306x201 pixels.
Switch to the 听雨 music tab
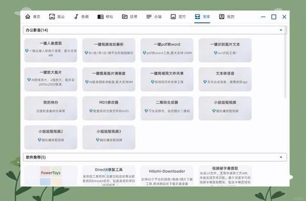click(x=81, y=17)
